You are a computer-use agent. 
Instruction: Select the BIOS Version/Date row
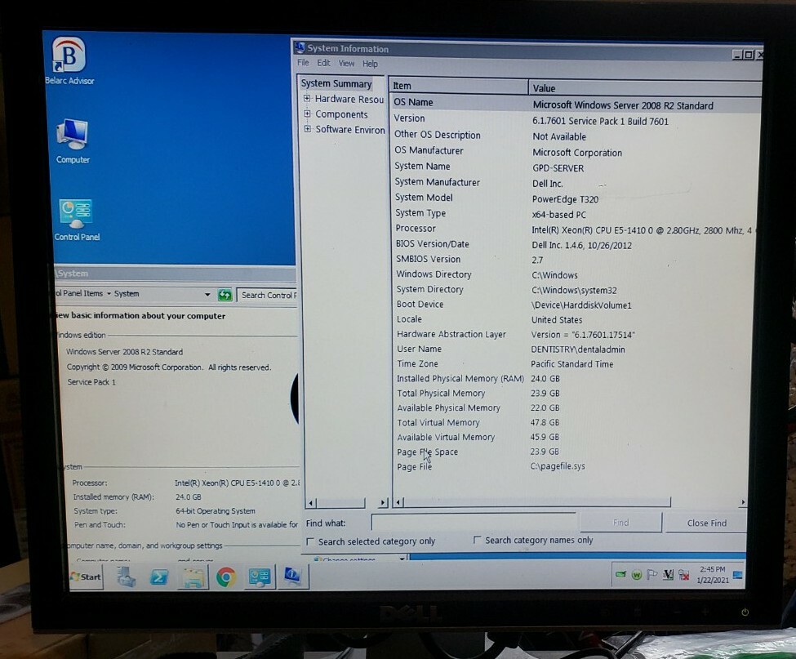pyautogui.click(x=576, y=245)
